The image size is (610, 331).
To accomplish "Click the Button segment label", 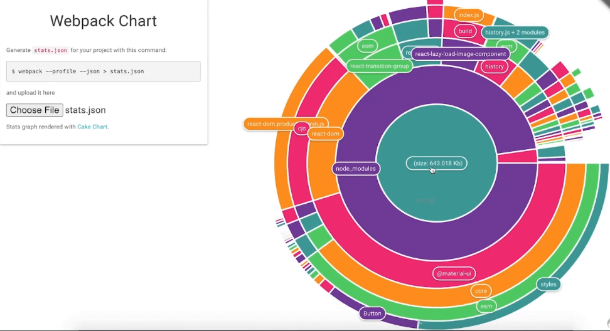I will 372,313.
